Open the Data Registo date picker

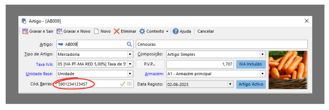tap(230, 84)
